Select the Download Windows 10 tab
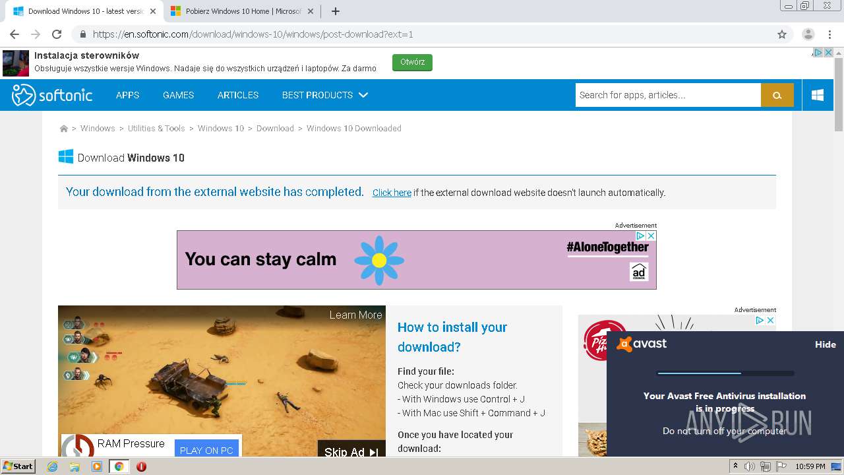844x475 pixels. click(x=84, y=11)
